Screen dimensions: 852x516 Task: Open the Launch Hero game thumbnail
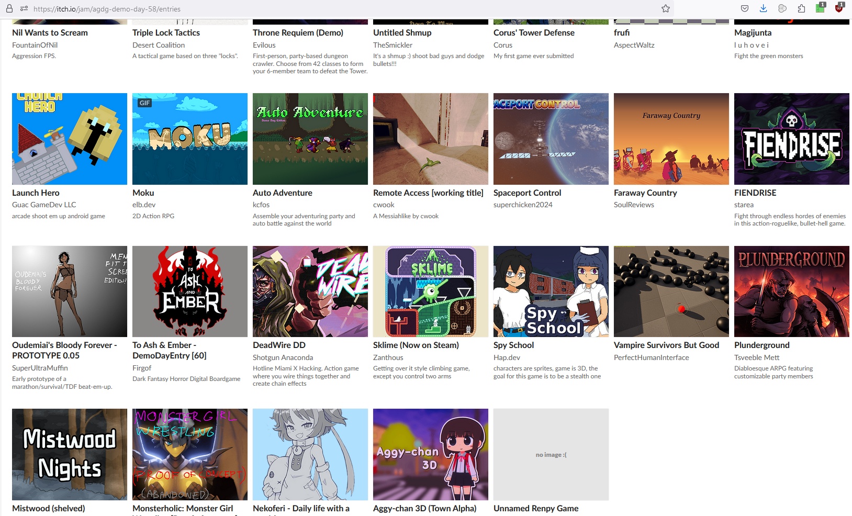click(x=70, y=139)
